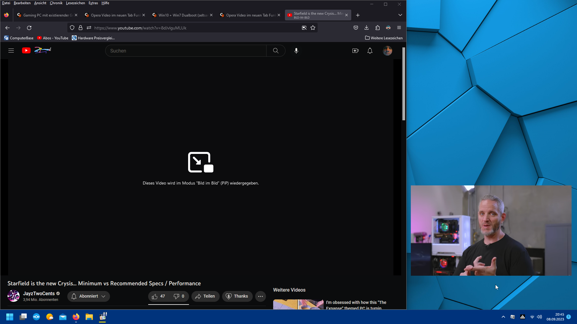Open Firefox downloads panel icon

(366, 28)
